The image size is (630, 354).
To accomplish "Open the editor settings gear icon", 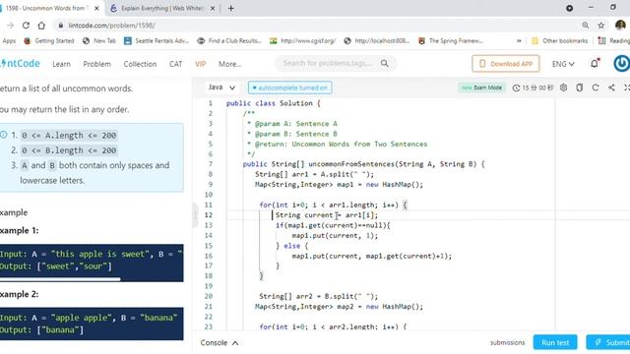I will pos(563,88).
